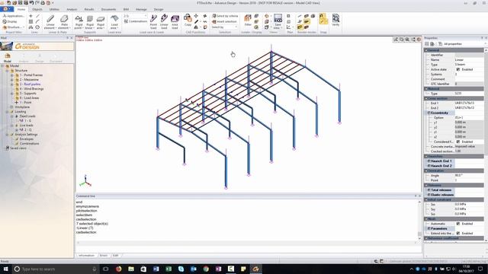Toggle Extend into the... Enabled checkbox
Screen dimensions: 488x274
coord(457,234)
